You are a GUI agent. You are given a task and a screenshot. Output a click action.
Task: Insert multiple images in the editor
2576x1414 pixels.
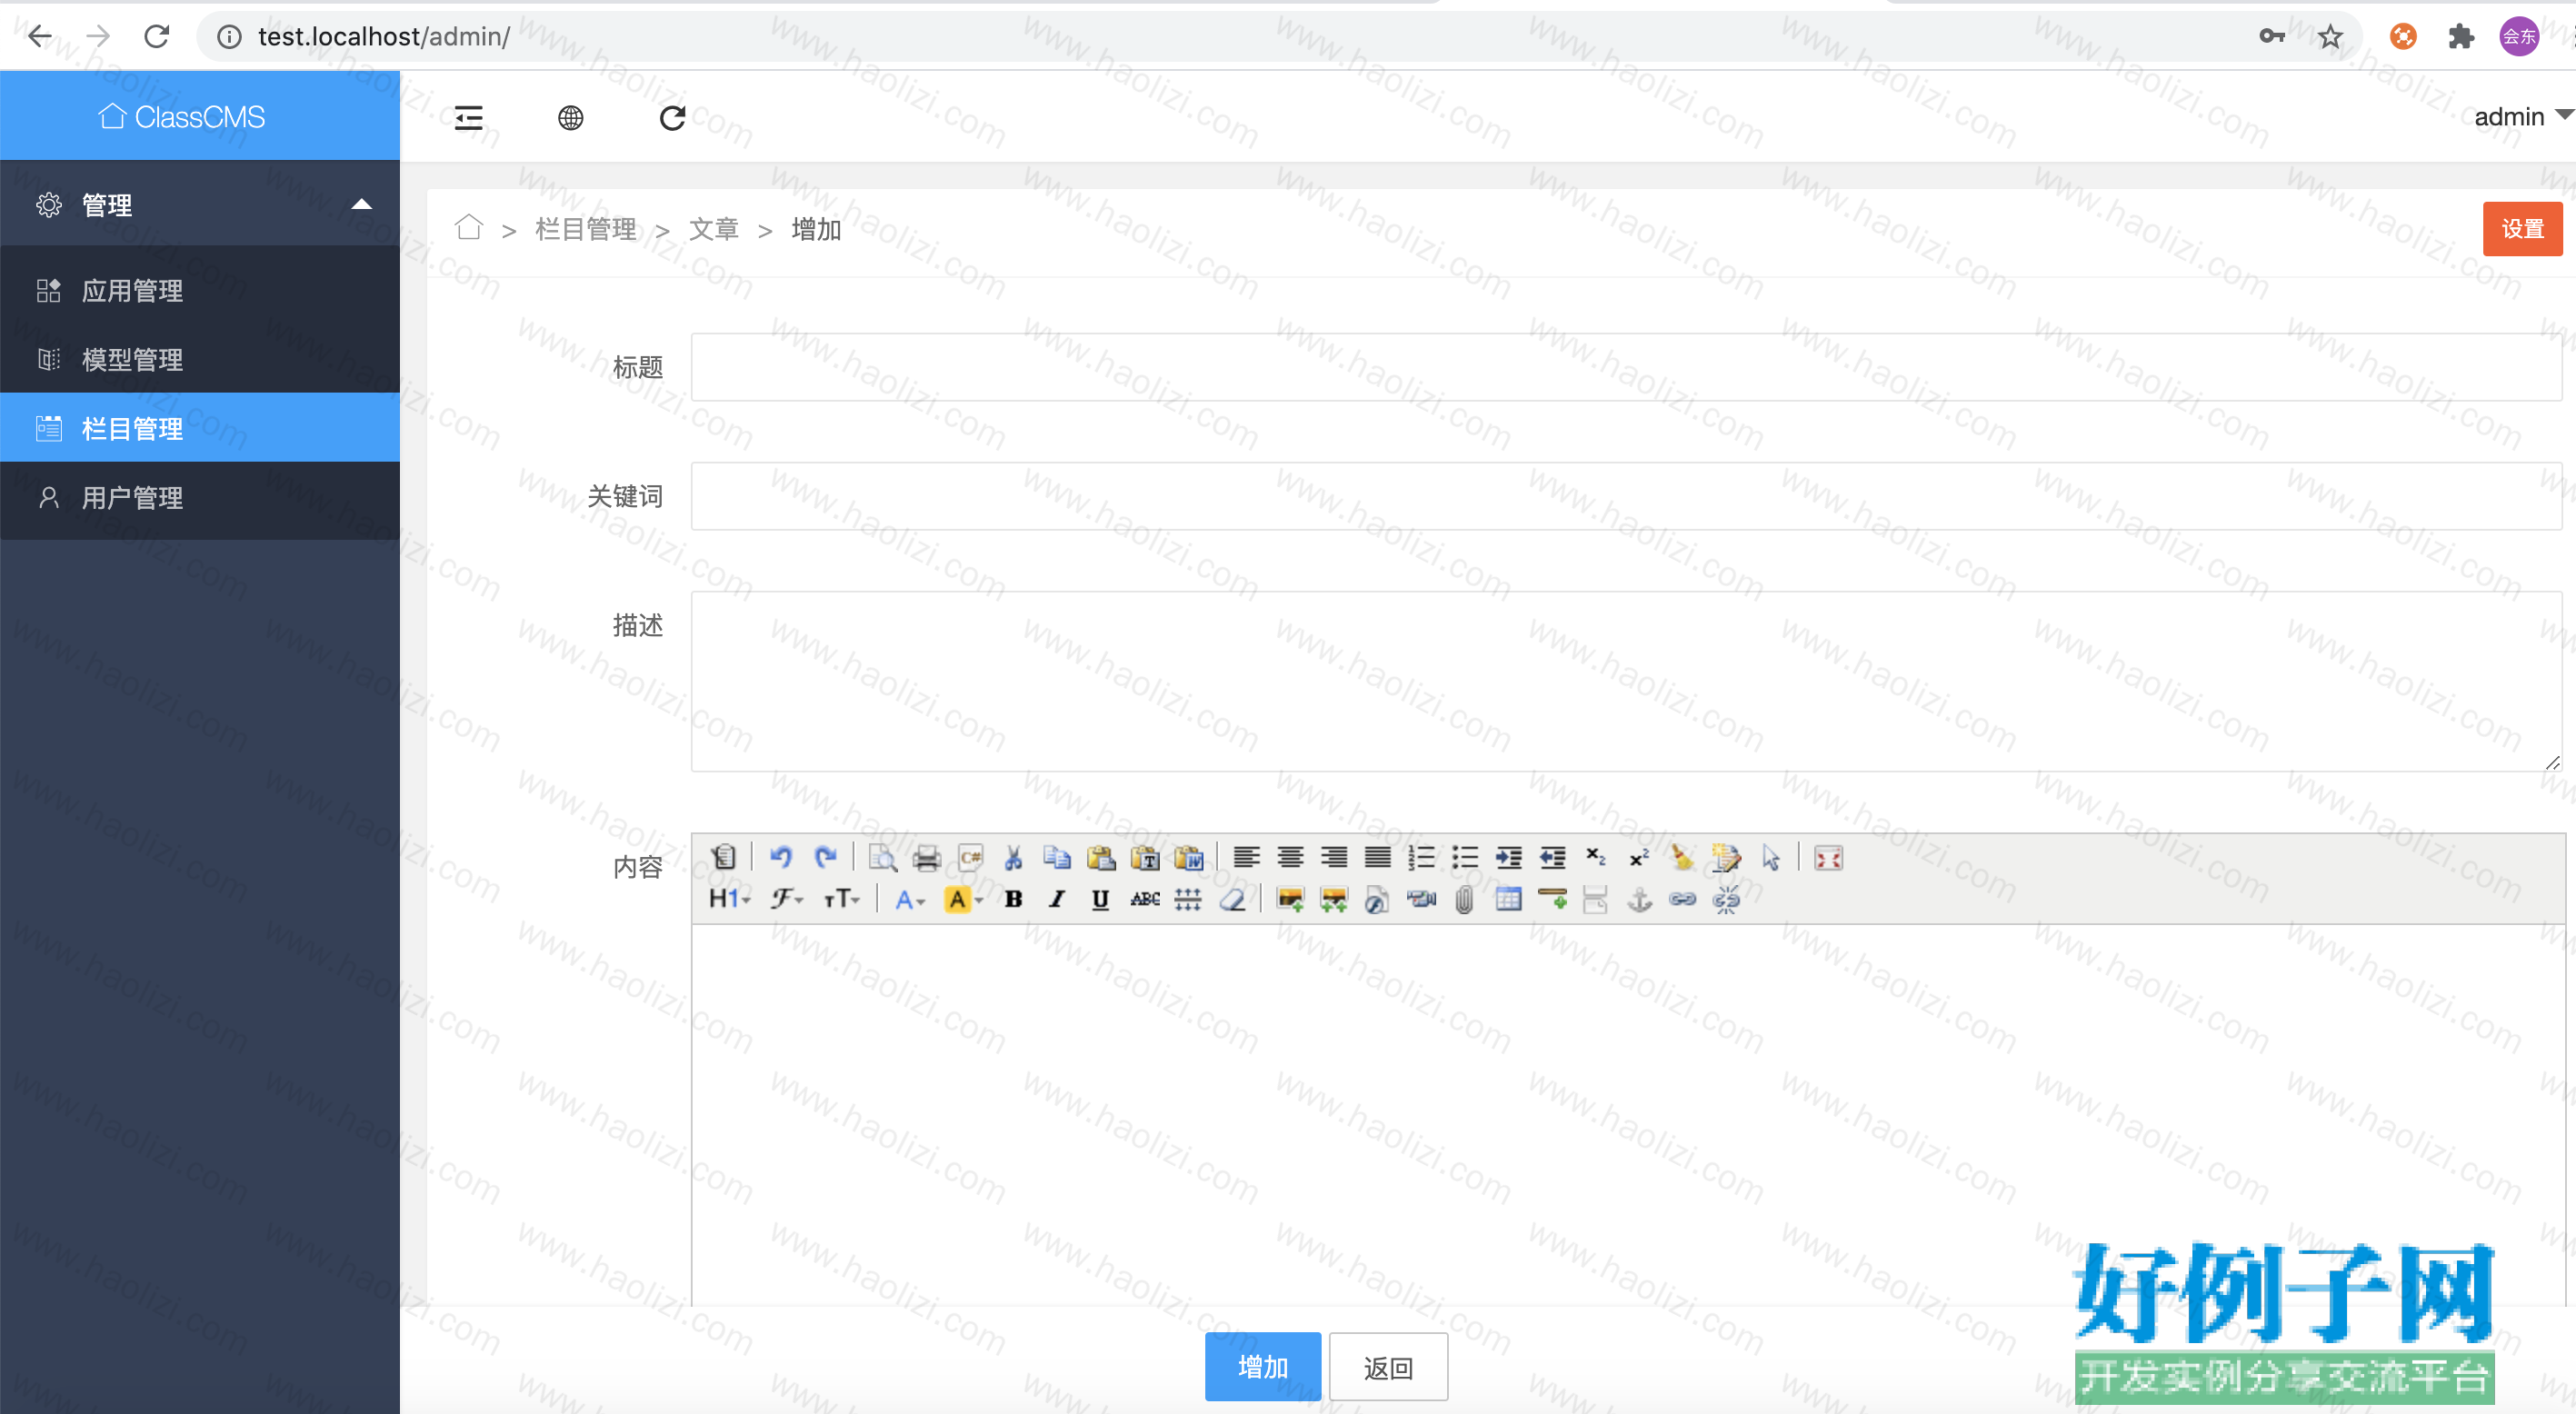pyautogui.click(x=1334, y=899)
